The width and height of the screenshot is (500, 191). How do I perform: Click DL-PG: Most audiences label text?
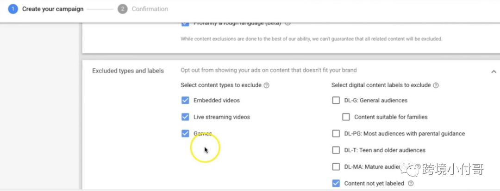[x=404, y=133]
